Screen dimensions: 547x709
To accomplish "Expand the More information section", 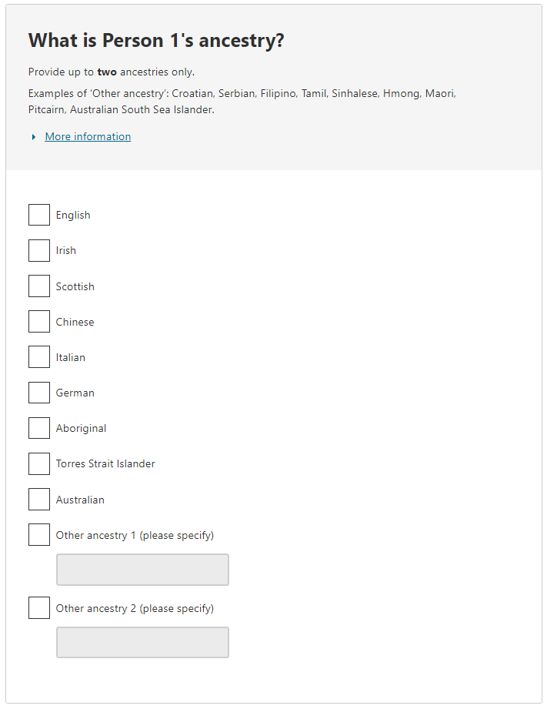I will click(88, 136).
